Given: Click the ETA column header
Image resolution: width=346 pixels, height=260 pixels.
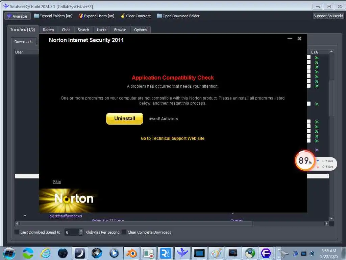Looking at the screenshot, I should coord(319,52).
